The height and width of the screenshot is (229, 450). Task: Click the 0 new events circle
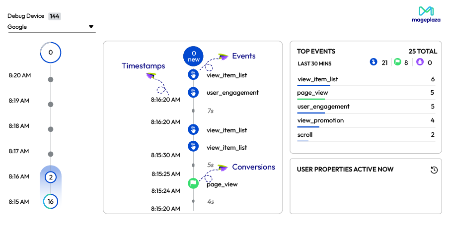193,56
